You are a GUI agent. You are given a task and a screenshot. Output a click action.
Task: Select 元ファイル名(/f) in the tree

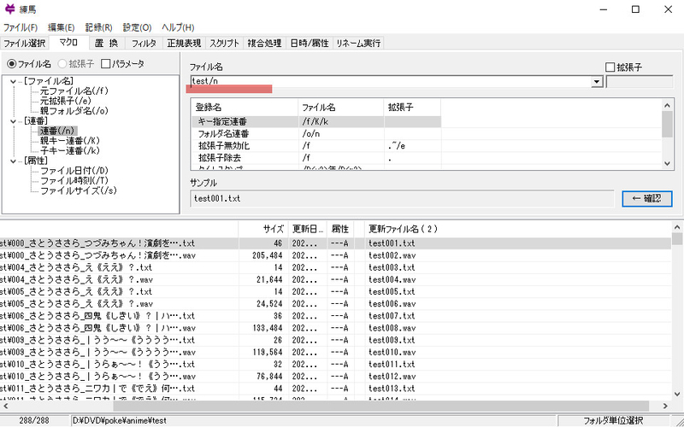tap(74, 91)
